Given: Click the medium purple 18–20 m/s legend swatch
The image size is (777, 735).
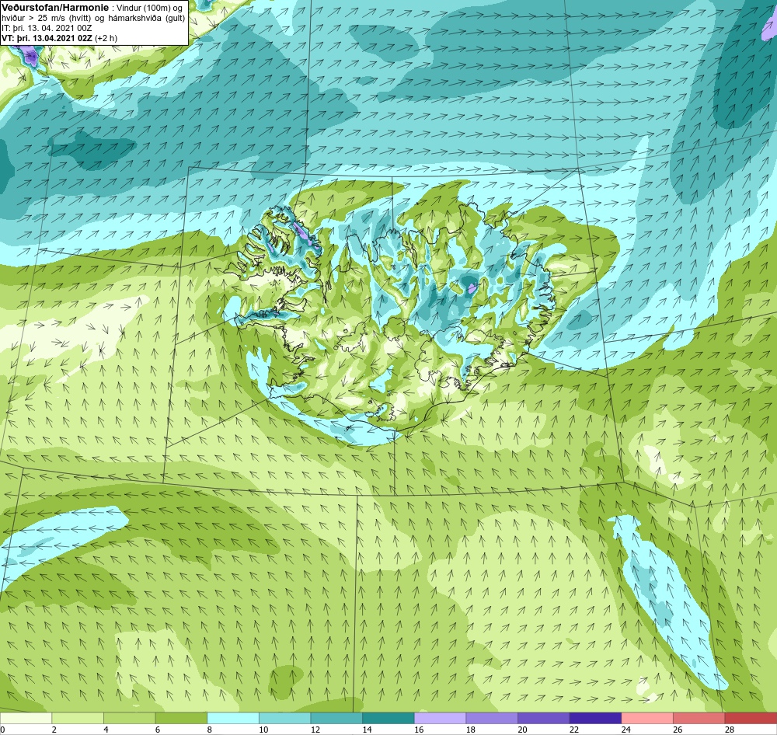Looking at the screenshot, I should 492,718.
